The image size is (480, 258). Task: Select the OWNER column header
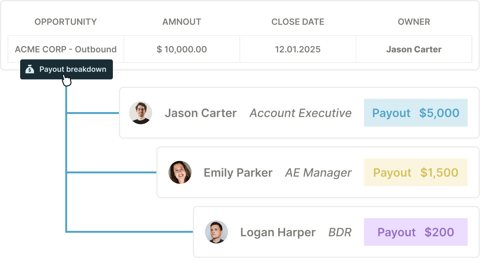(x=414, y=22)
